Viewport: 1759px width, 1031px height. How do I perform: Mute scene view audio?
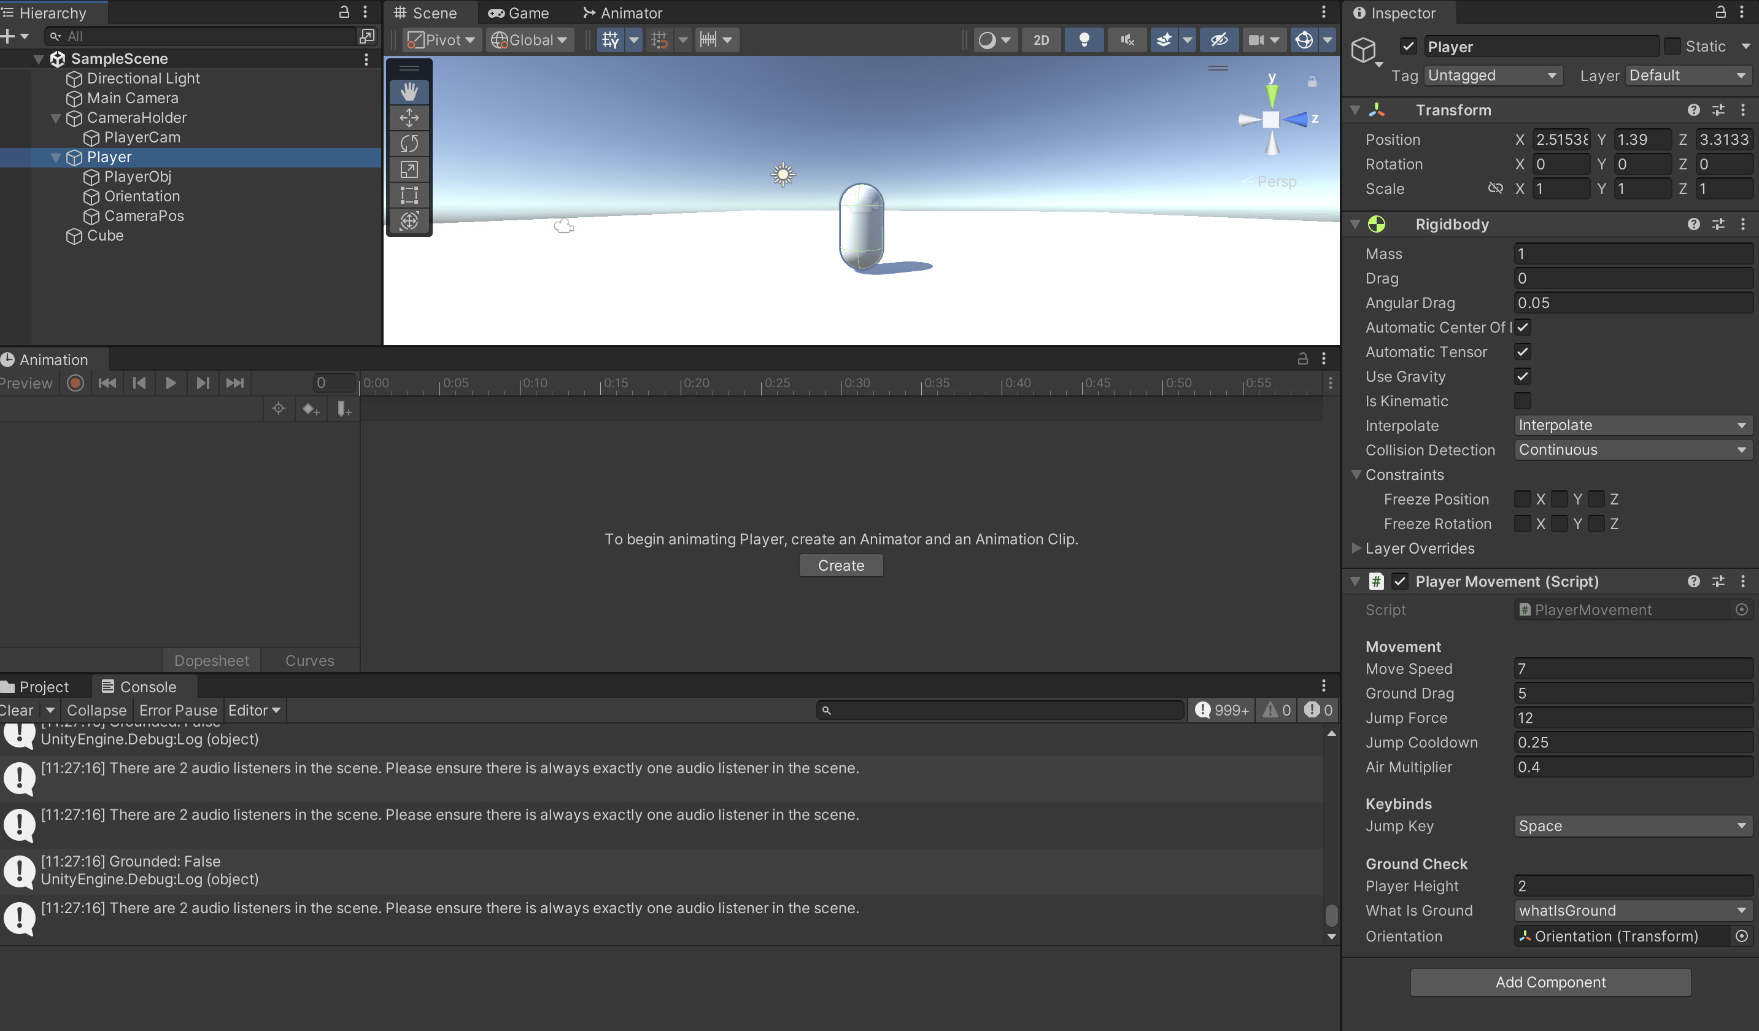[x=1126, y=40]
